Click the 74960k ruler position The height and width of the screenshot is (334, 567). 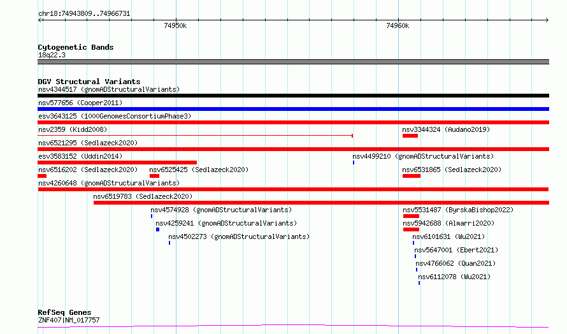click(398, 25)
